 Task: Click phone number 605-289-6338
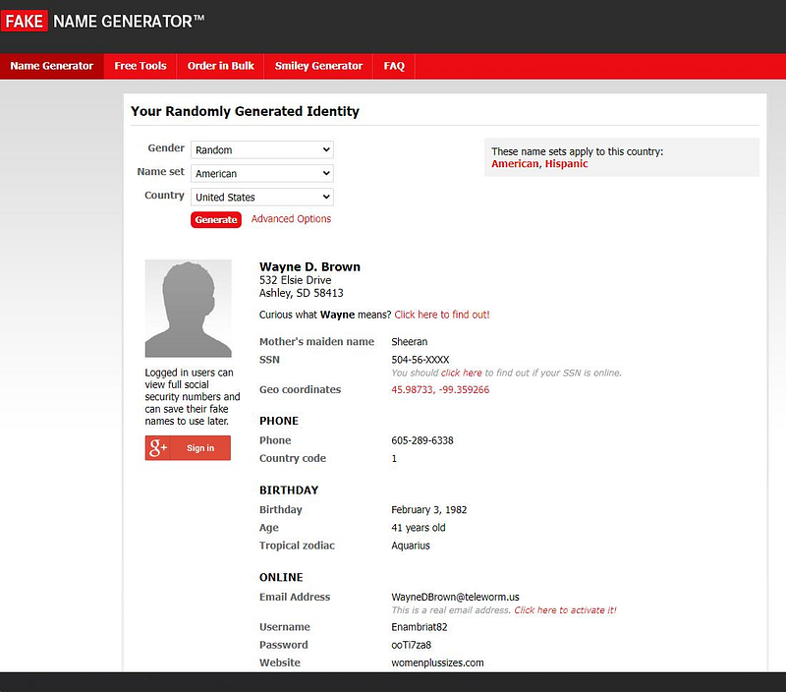tap(422, 440)
